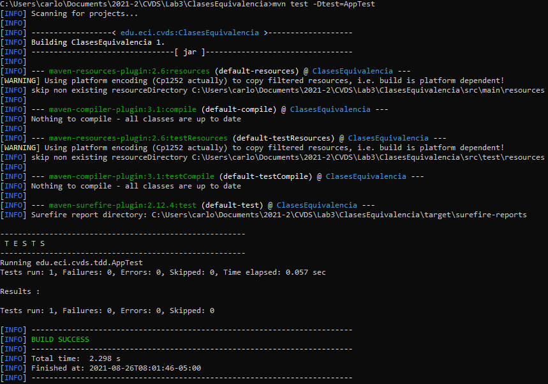Select the second '[WARNING]' platform encoding line
Viewport: 548px width, 384px height.
[252, 148]
